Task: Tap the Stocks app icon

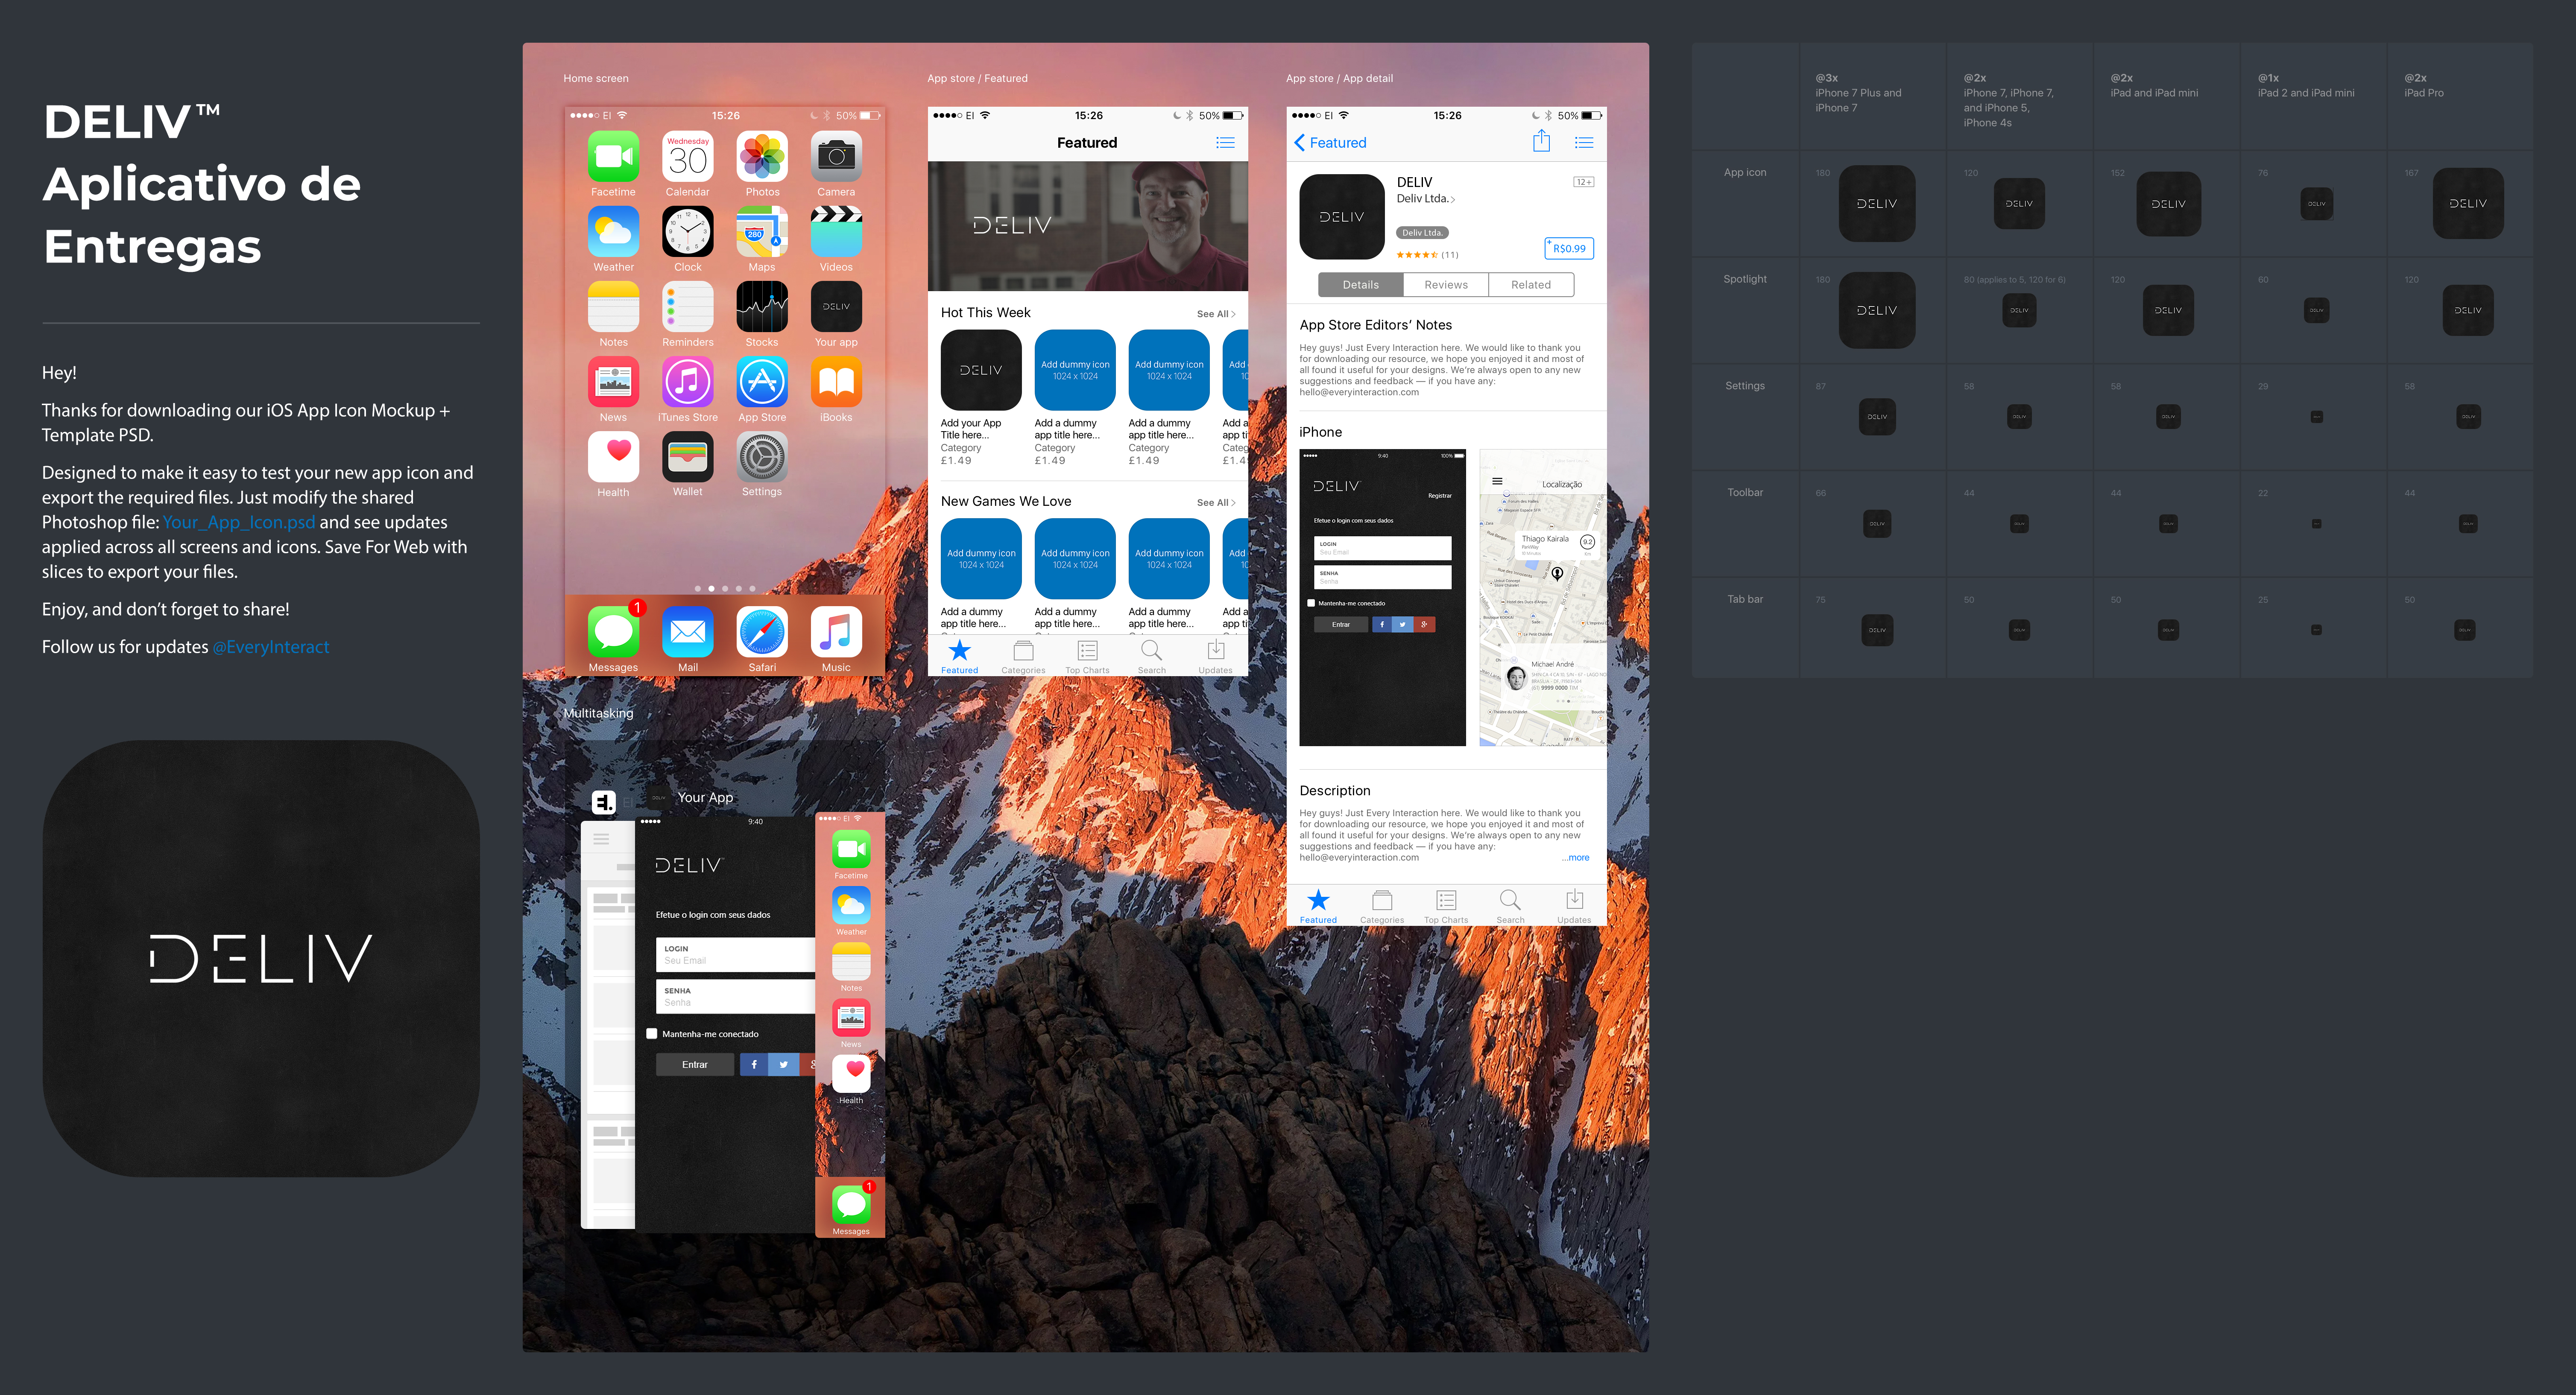Action: pyautogui.click(x=762, y=307)
